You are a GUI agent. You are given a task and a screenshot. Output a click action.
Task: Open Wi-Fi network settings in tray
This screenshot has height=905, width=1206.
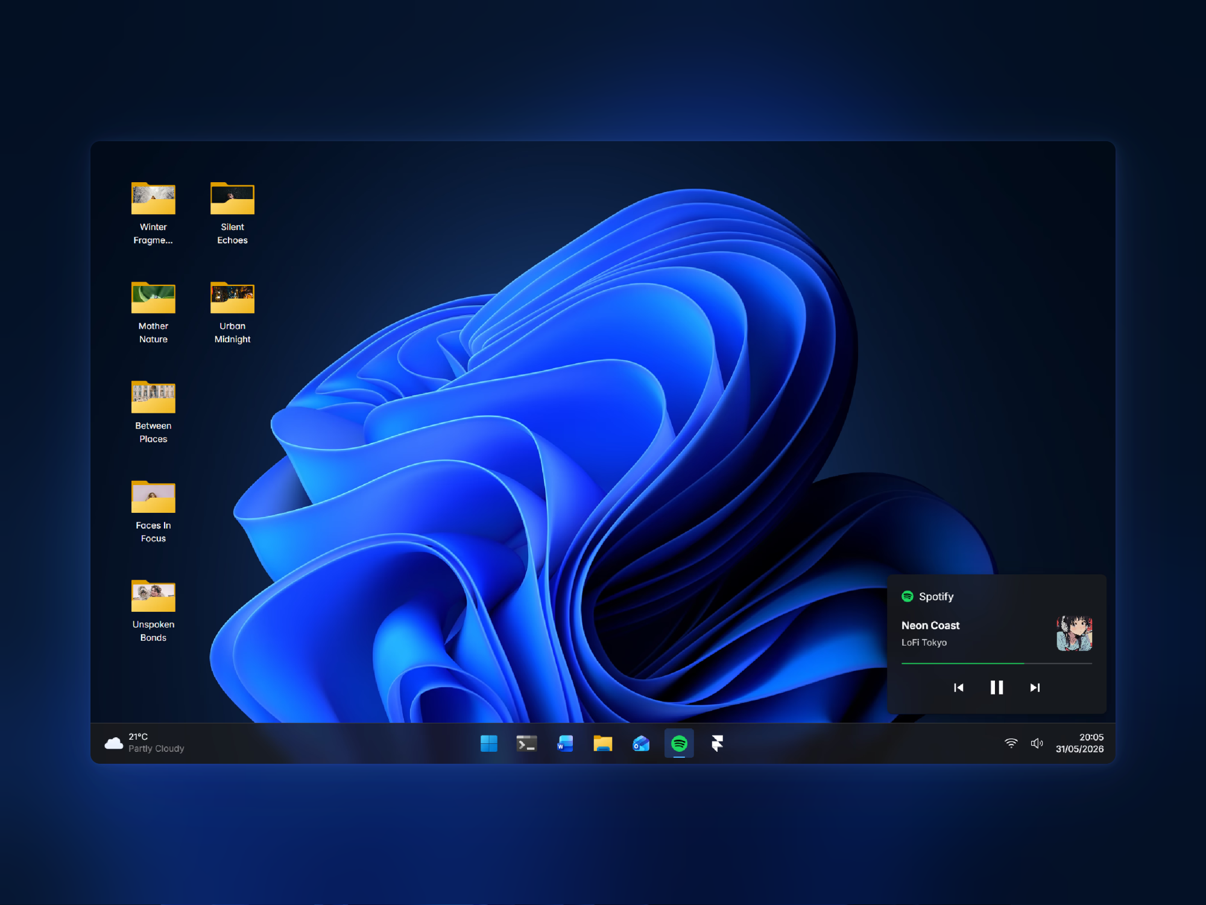coord(1011,743)
